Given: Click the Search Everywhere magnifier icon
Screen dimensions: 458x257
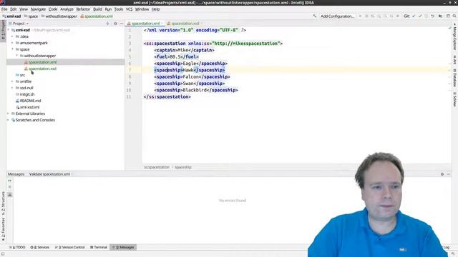Looking at the screenshot, I should 454,16.
